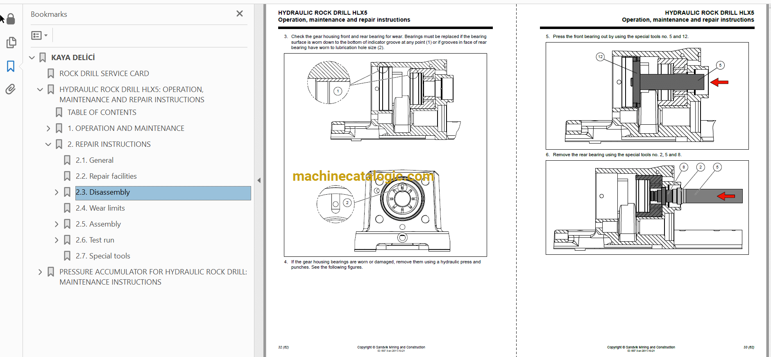Viewport: 771px width, 357px height.
Task: Open the page thumbnails panel icon
Action: pyautogui.click(x=11, y=43)
